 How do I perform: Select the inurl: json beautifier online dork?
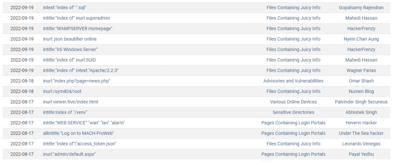point(70,39)
